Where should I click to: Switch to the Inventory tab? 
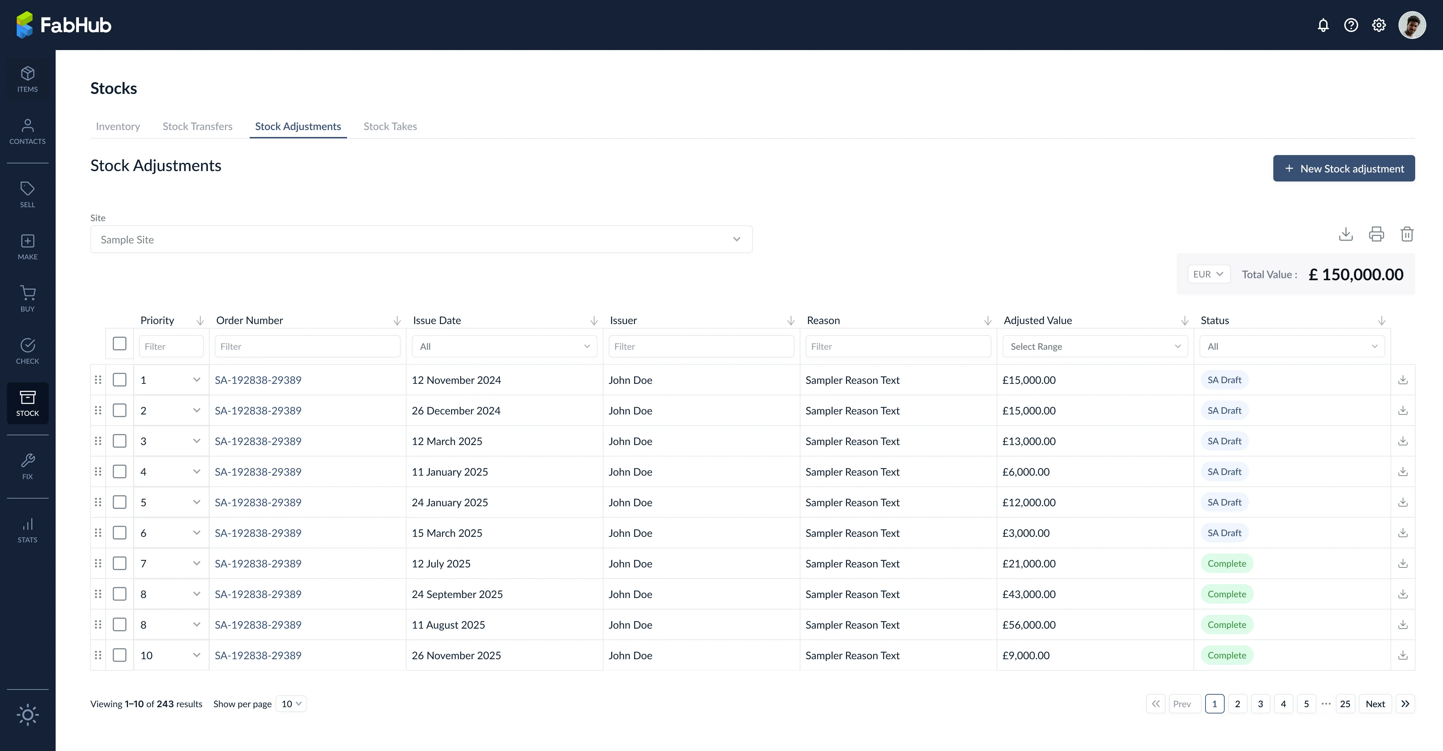[x=118, y=127]
